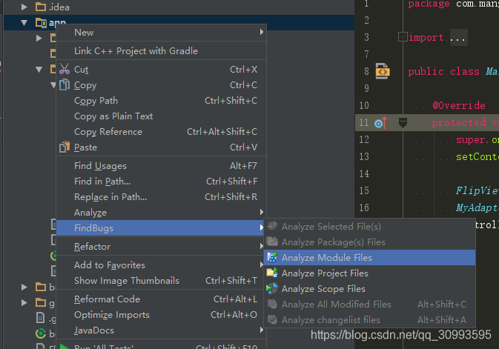Choose Show Image Thumbnails
The height and width of the screenshot is (349, 499).
tap(161, 281)
